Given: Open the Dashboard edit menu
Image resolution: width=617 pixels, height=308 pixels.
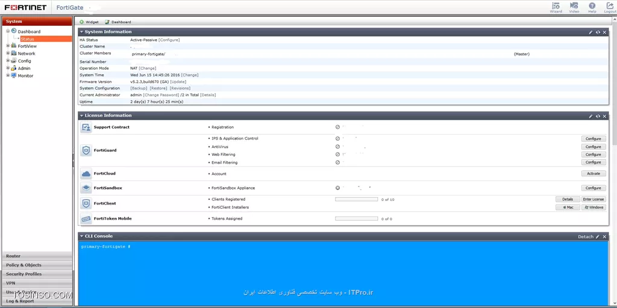Looking at the screenshot, I should tap(117, 22).
